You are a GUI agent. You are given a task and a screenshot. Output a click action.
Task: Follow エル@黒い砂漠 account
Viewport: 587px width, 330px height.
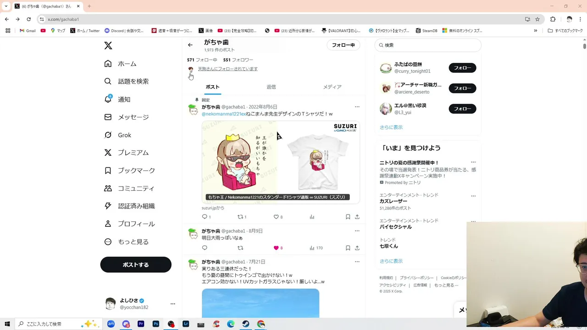tap(462, 109)
